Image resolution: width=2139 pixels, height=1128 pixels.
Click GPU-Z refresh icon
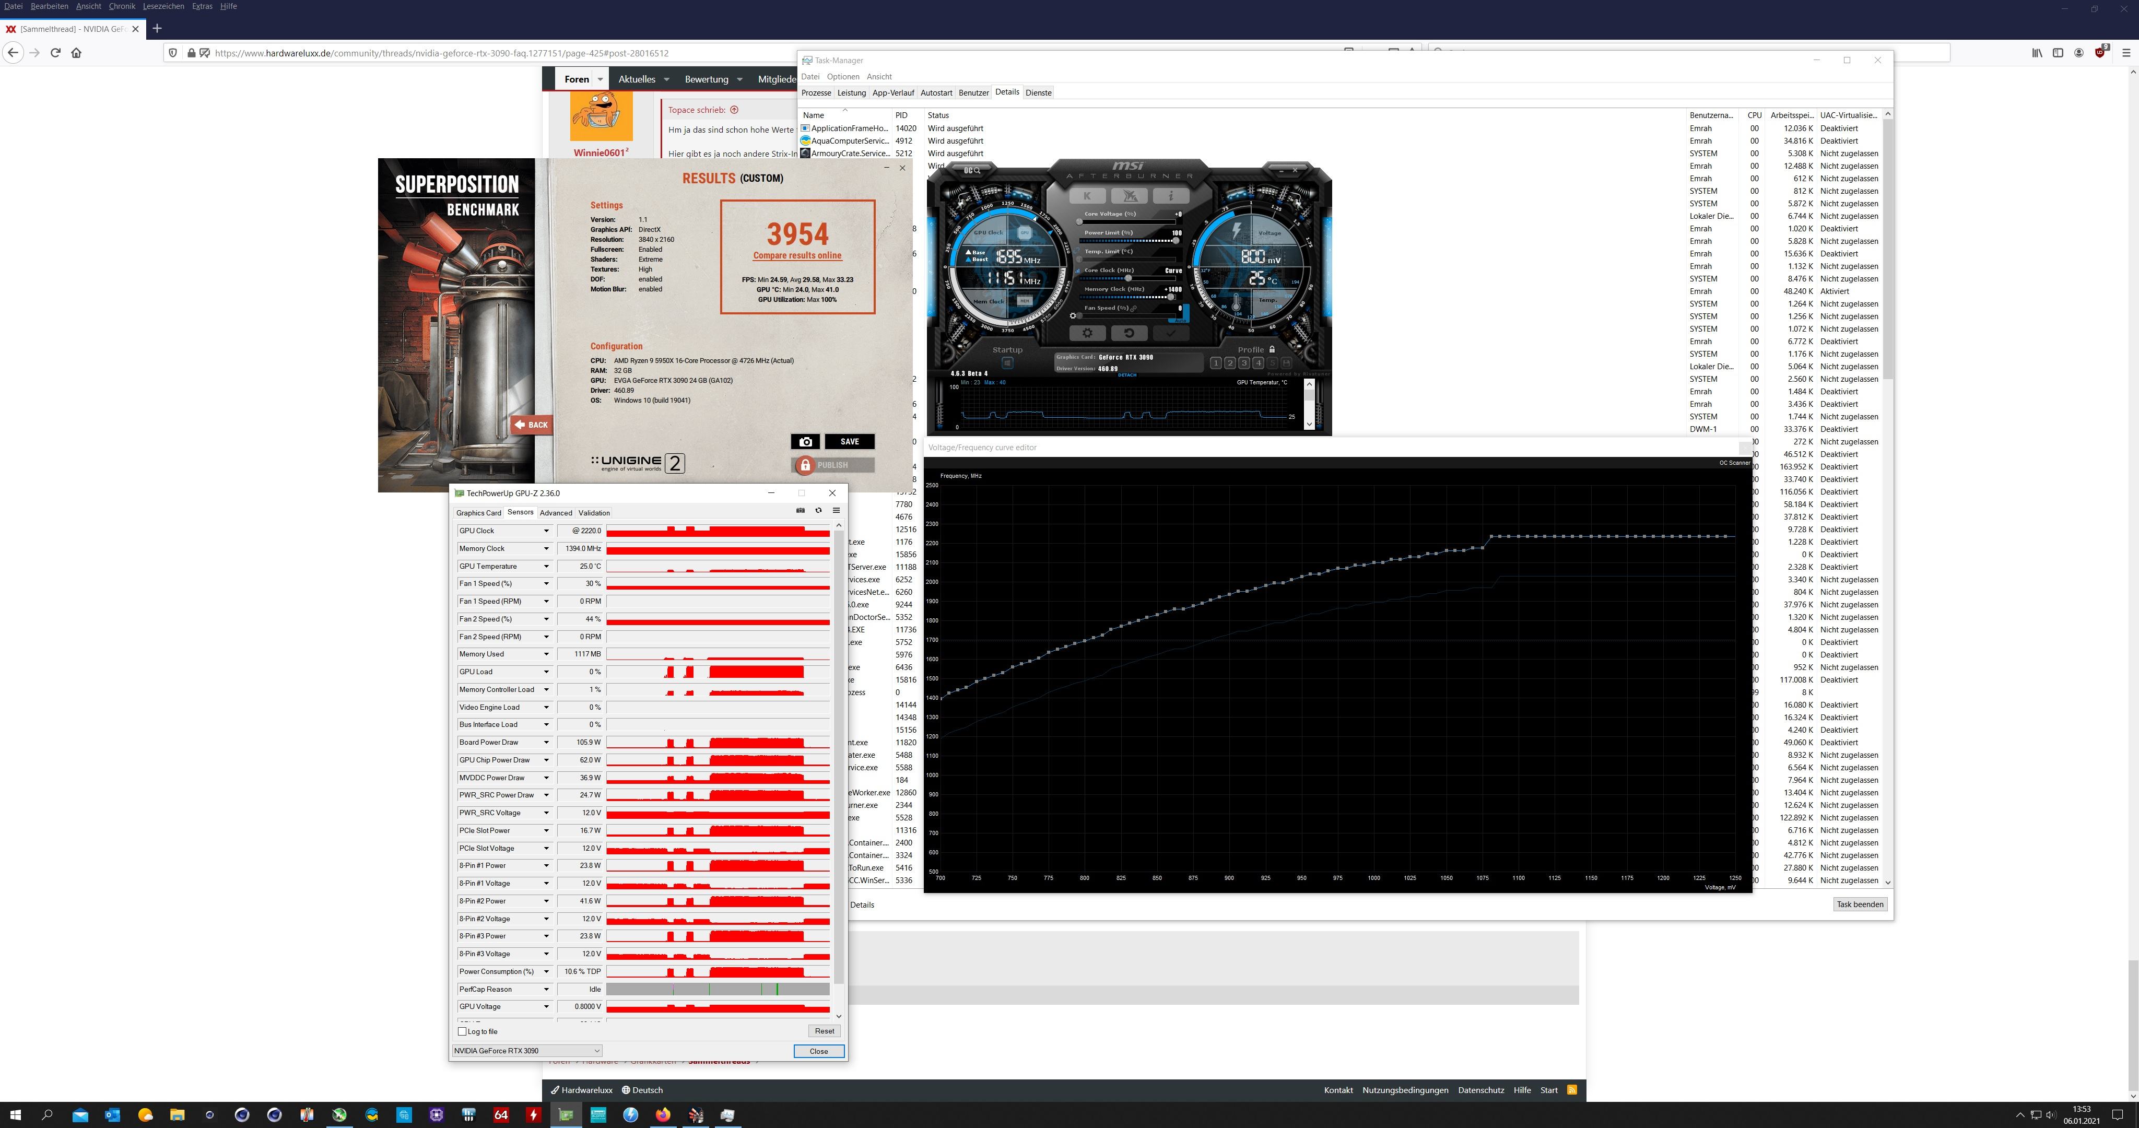pyautogui.click(x=819, y=511)
